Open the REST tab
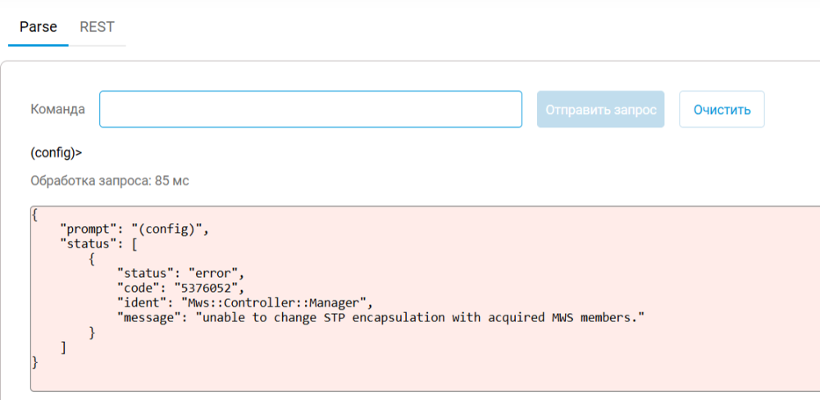 pyautogui.click(x=97, y=27)
